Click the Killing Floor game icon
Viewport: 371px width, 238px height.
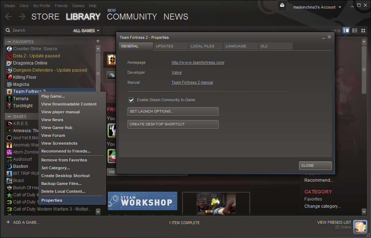(x=9, y=77)
